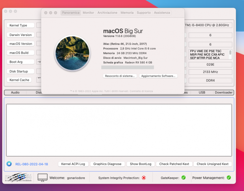Click the Kernel ACPi Log button

click(x=73, y=164)
